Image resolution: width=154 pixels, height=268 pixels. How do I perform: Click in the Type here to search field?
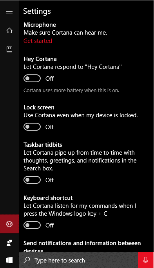(x=78, y=260)
